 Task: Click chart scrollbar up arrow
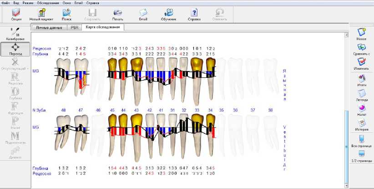346,35
